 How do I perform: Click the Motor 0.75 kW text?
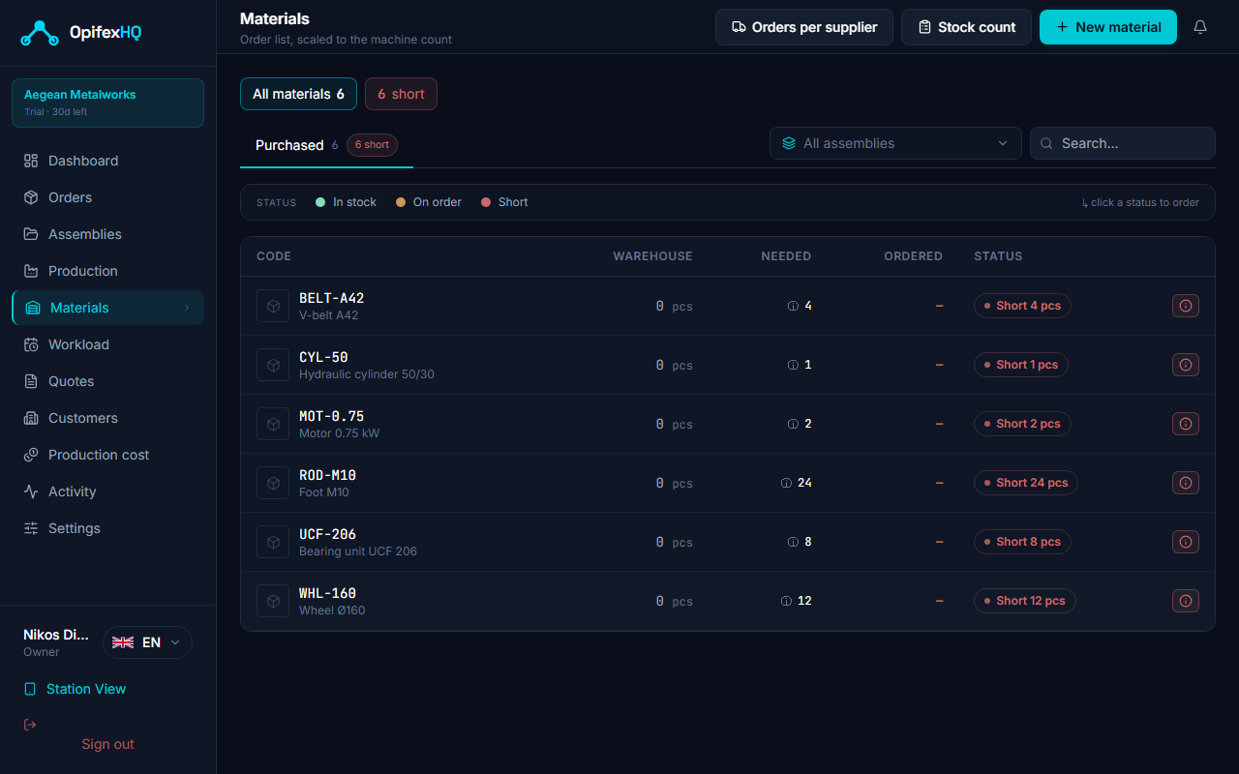click(339, 433)
